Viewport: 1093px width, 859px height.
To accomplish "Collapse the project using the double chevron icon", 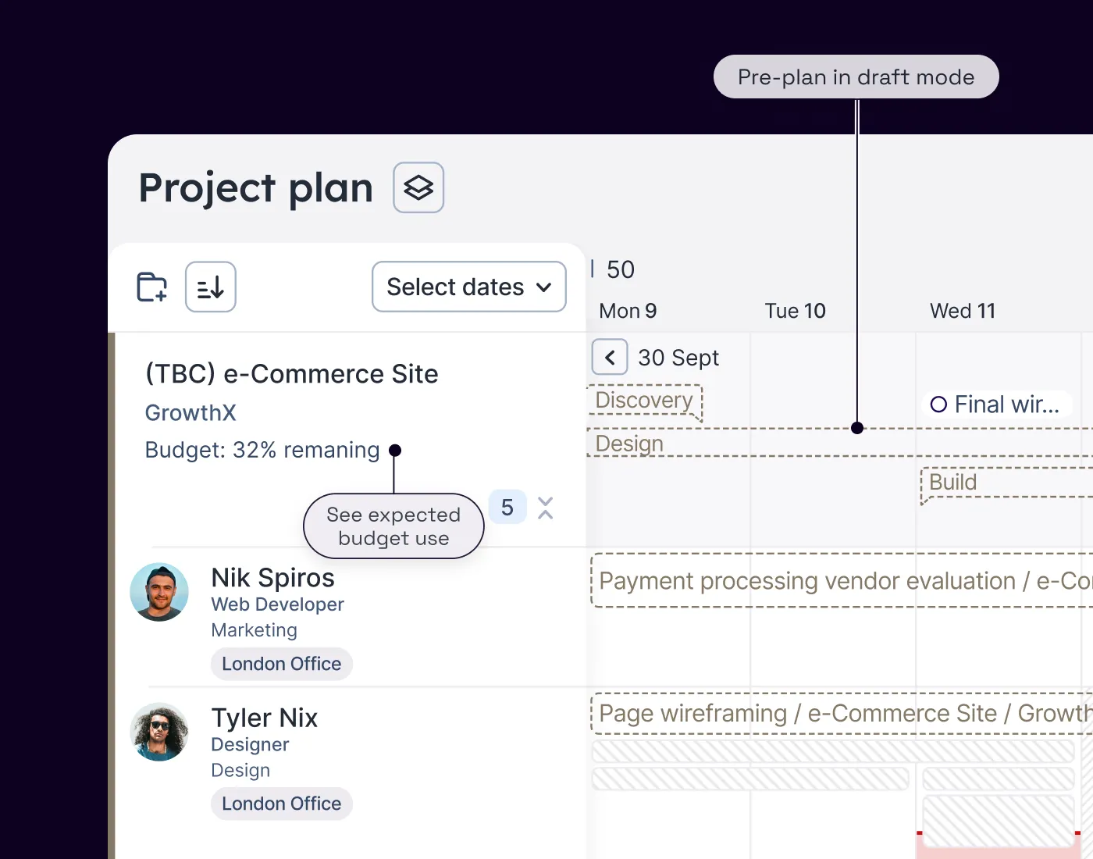I will tap(545, 507).
